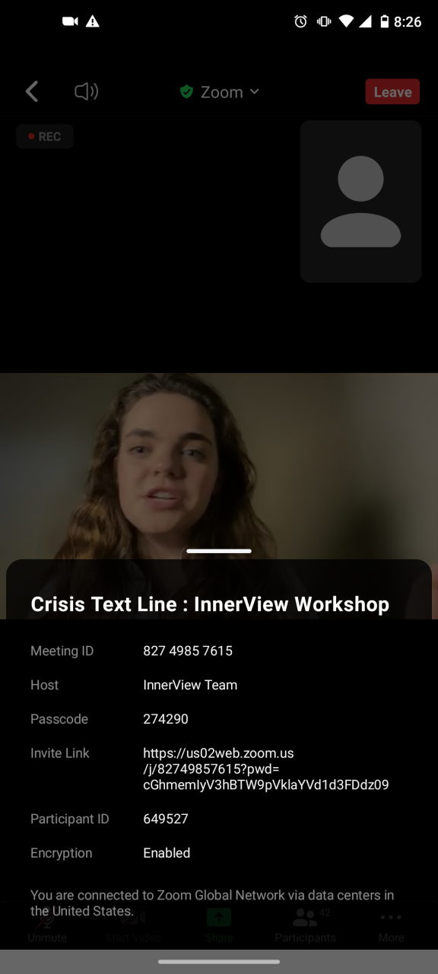438x974 pixels.
Task: Open the us02web.zoom.us invite link
Action: tap(266, 769)
